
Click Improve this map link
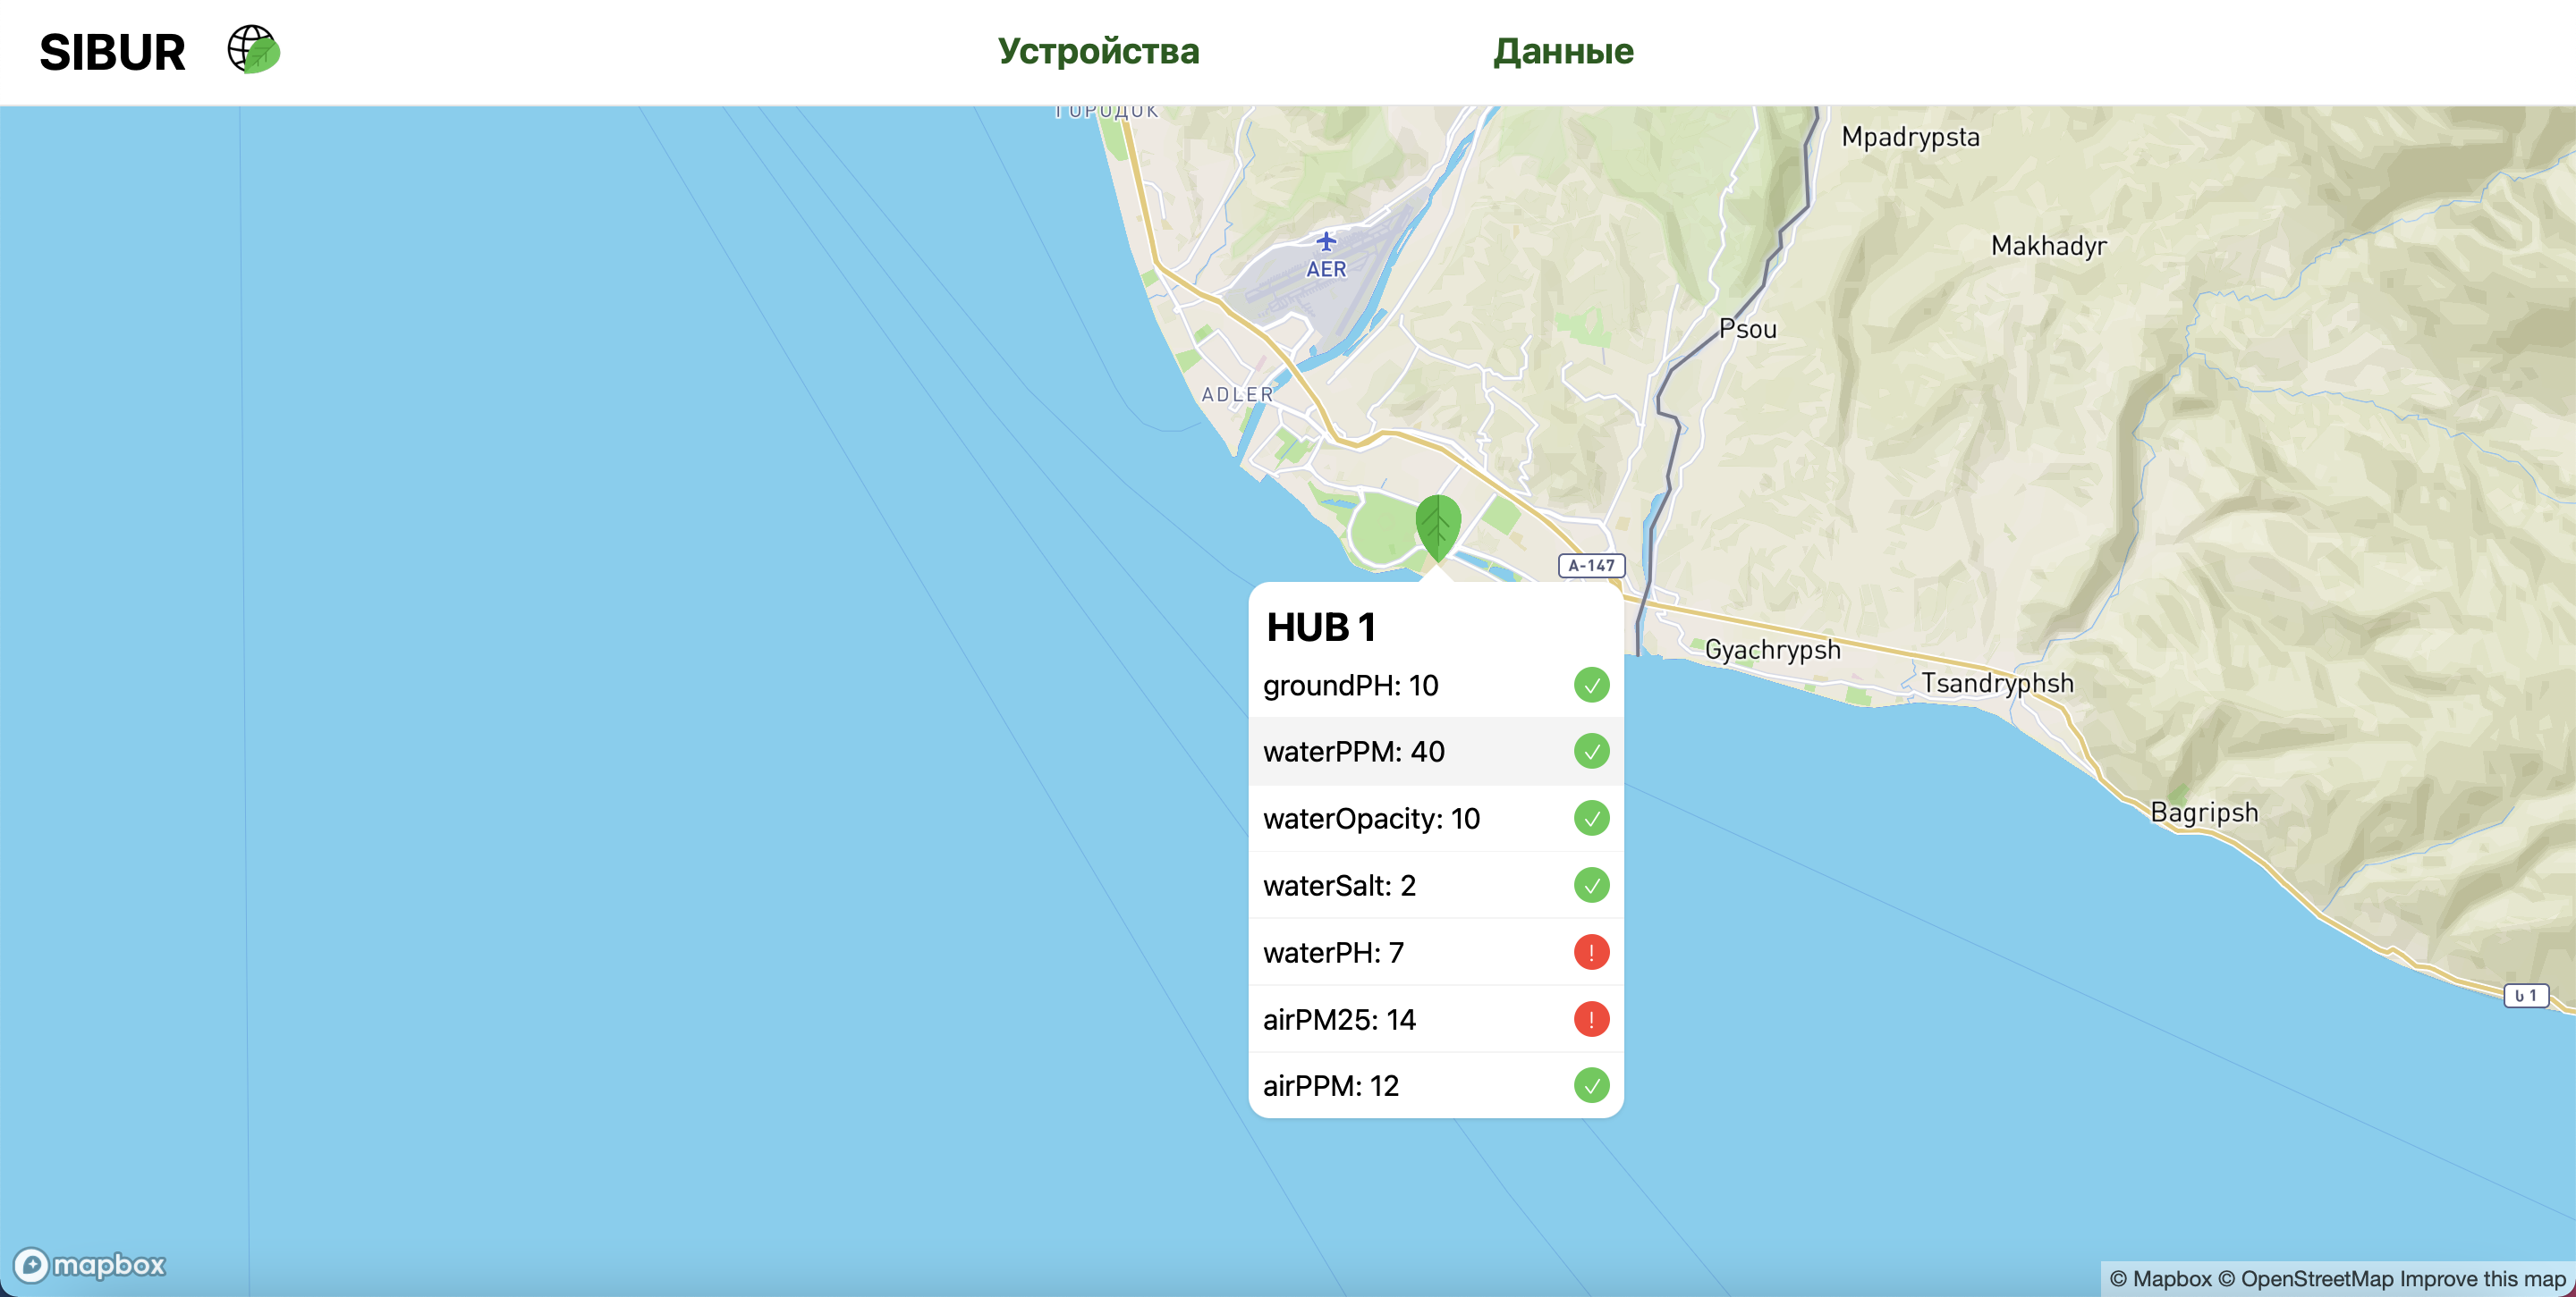pos(2482,1279)
